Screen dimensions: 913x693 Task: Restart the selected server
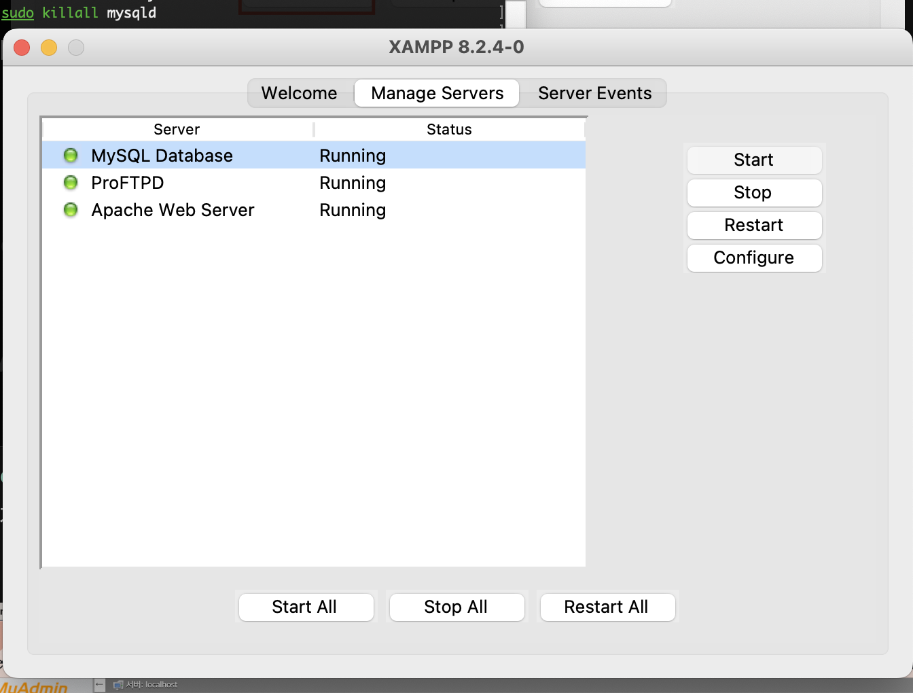point(754,225)
